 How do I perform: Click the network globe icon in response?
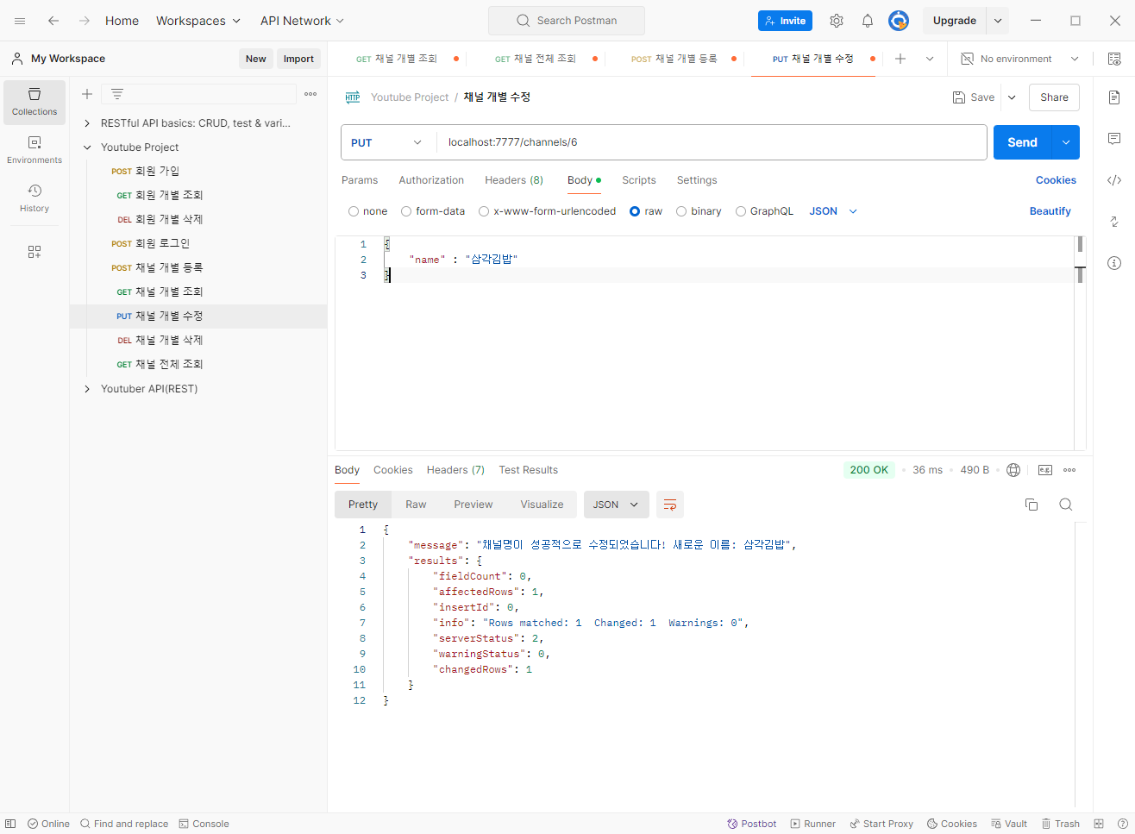pyautogui.click(x=1013, y=470)
